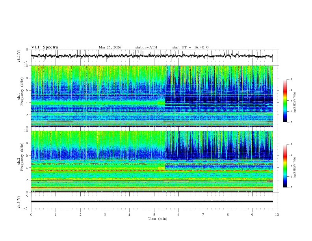Click the ch.1 spectrogram panel
Screen dimensions: 312x241
coord(152,96)
